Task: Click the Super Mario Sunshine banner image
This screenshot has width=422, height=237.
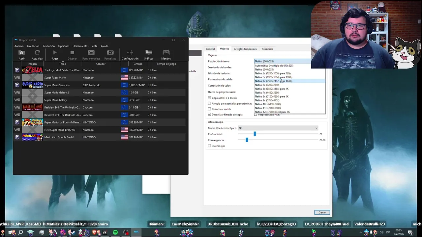Action: tap(32, 85)
